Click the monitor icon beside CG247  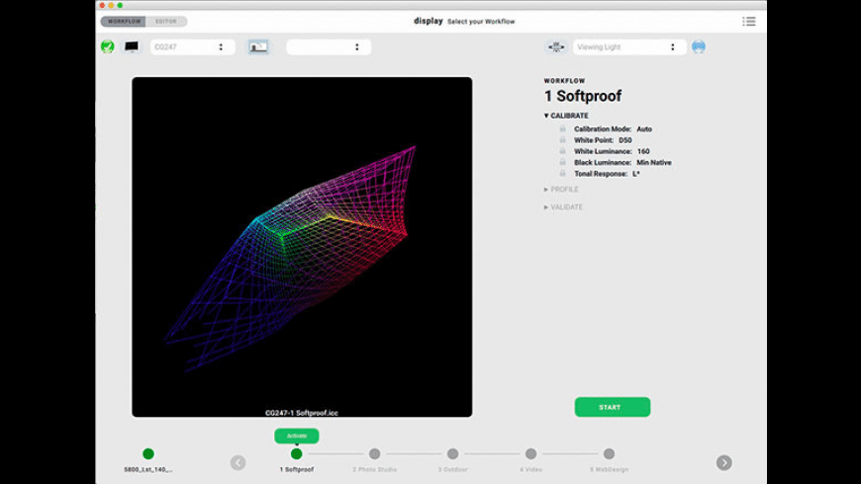132,46
